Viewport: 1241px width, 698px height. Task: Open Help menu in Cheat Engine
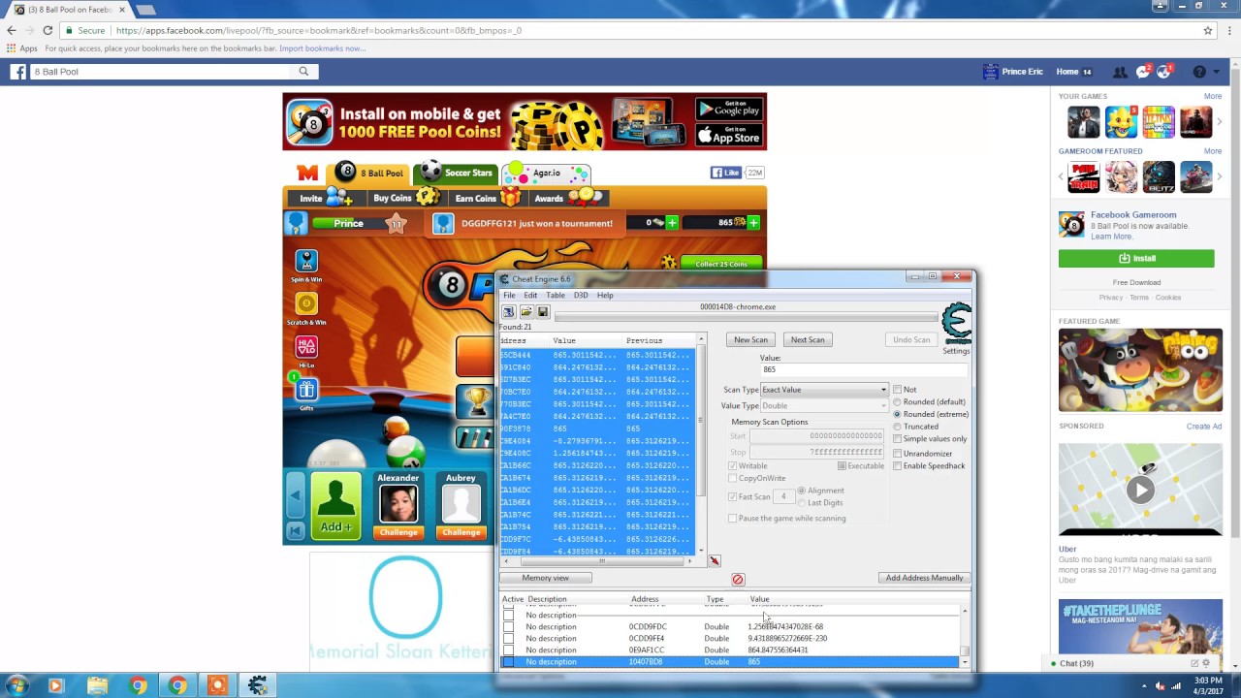pos(605,295)
